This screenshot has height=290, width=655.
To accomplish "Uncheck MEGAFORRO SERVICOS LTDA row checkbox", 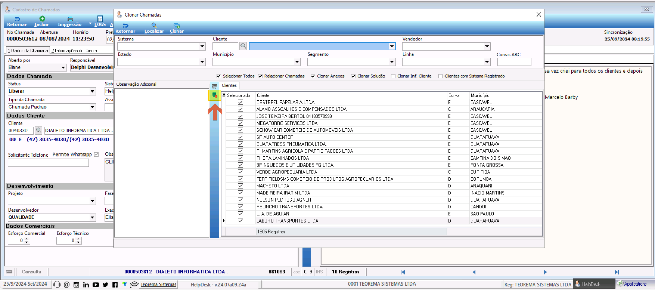I will (x=240, y=123).
